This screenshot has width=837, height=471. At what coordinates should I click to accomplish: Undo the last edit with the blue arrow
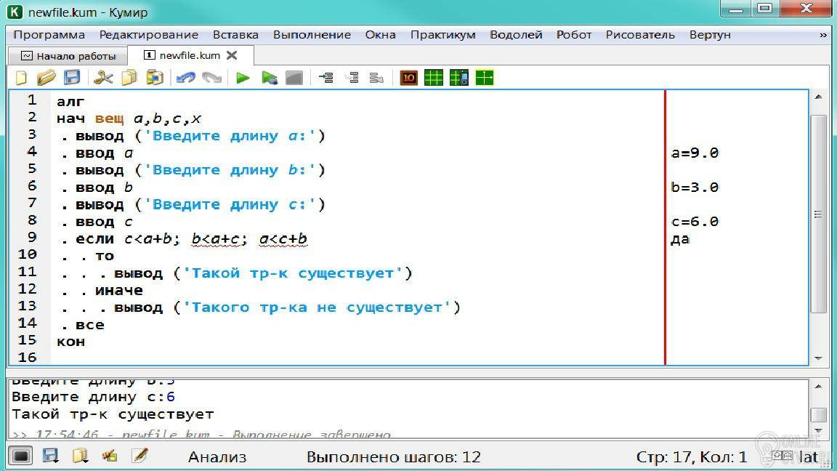[186, 78]
